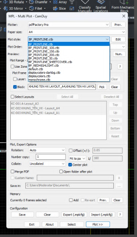
Task: Select layout KC-002 KHUNG_TÊN_HX - Layout_A4
Action: [x=58, y=108]
